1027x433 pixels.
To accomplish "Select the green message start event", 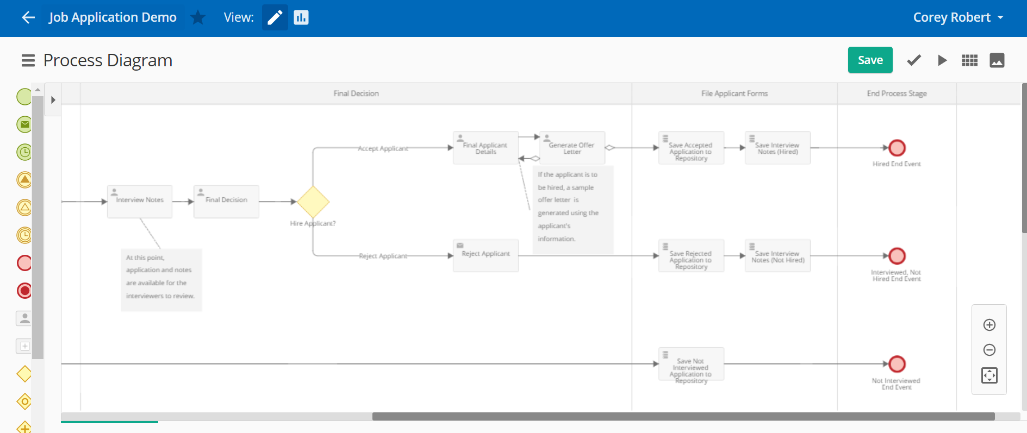I will click(x=24, y=124).
